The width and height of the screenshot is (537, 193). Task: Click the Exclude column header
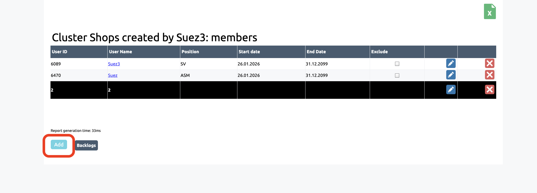point(379,52)
